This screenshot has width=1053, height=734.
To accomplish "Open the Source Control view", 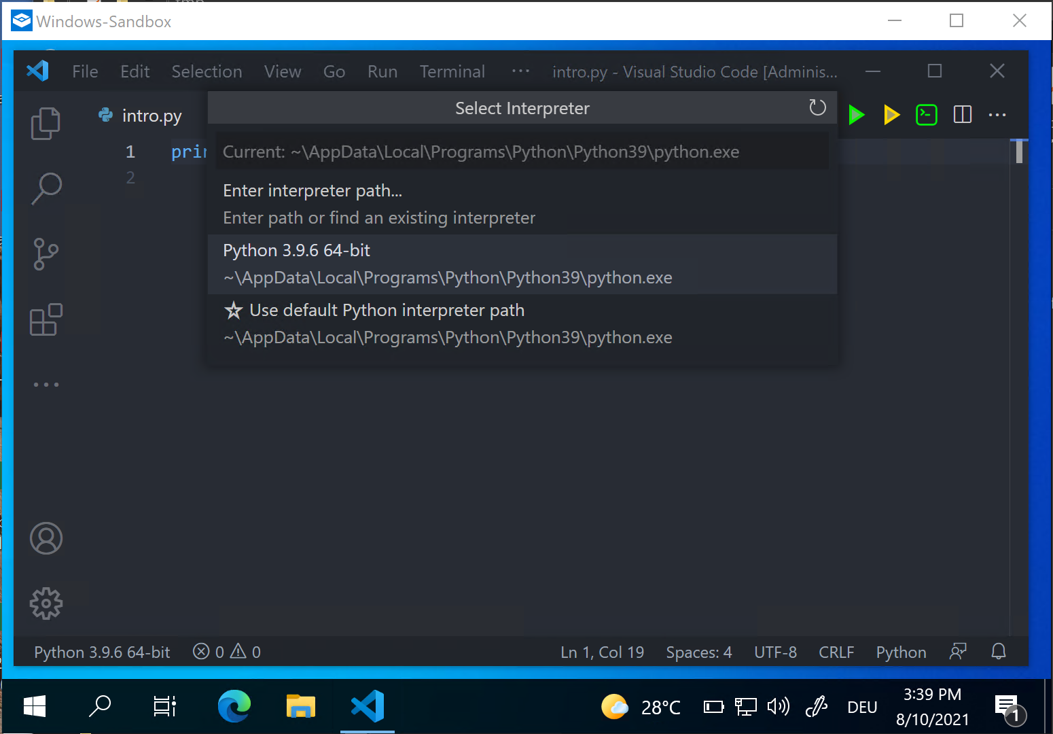I will 46,254.
